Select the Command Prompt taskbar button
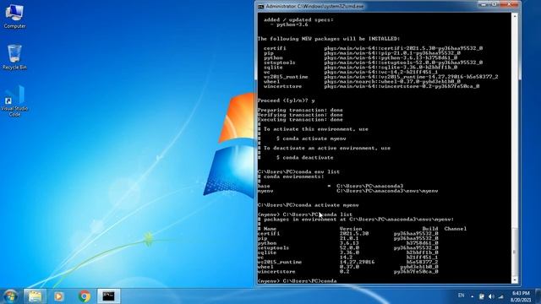 (109, 296)
